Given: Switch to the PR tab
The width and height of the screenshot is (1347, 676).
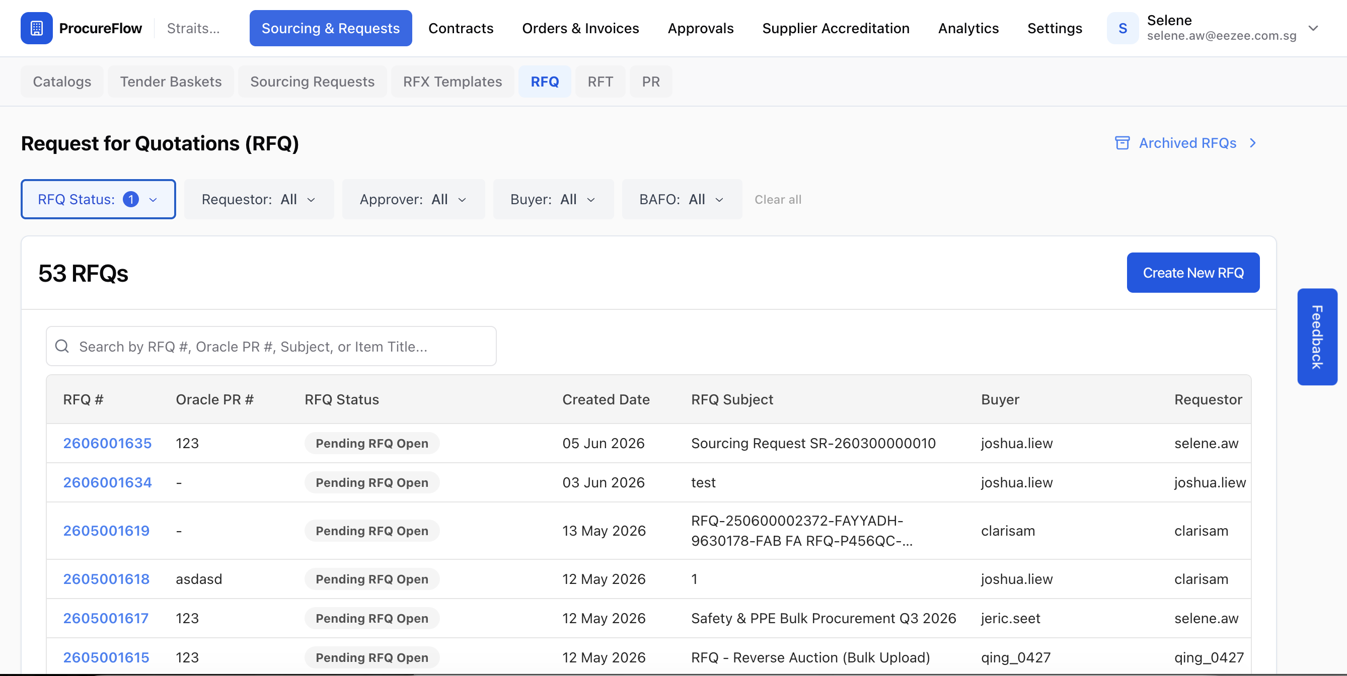Looking at the screenshot, I should [651, 81].
